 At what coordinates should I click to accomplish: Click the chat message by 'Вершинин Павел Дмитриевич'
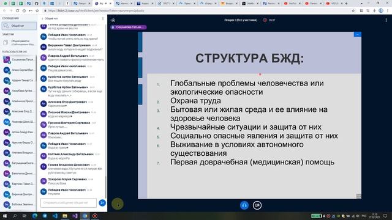tap(72, 47)
